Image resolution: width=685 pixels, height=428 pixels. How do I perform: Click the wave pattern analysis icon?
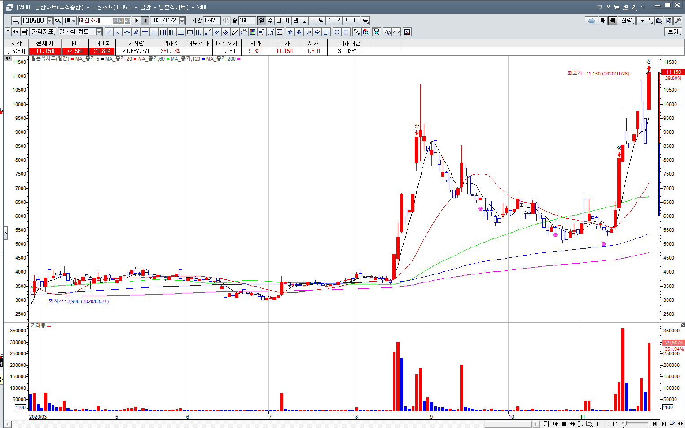click(387, 32)
